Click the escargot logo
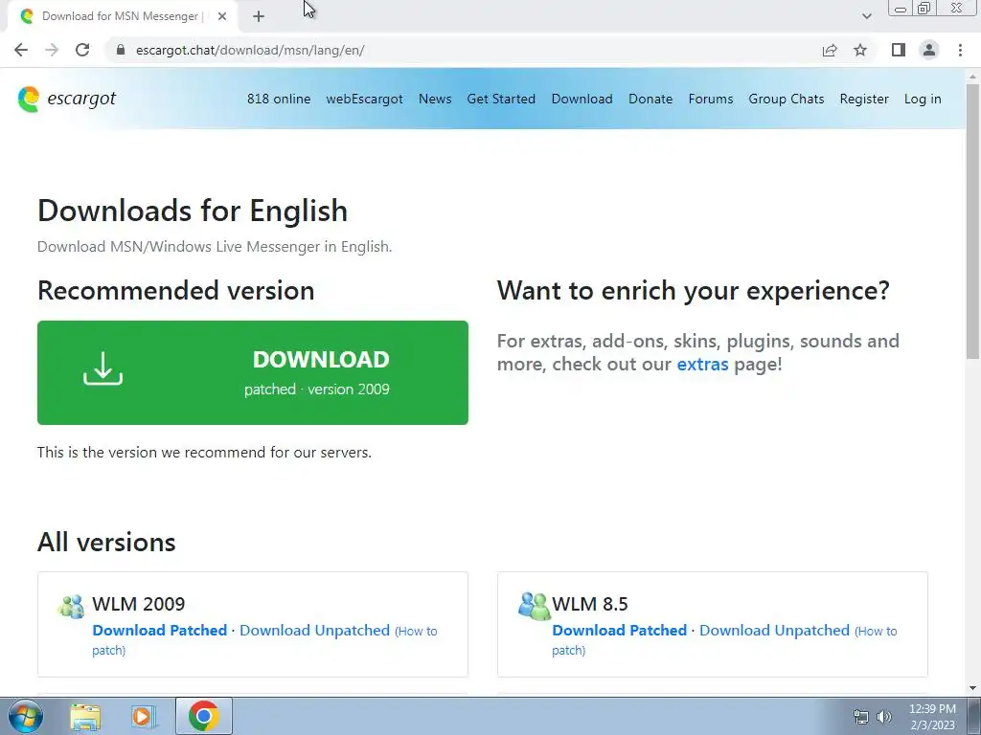 tap(67, 99)
